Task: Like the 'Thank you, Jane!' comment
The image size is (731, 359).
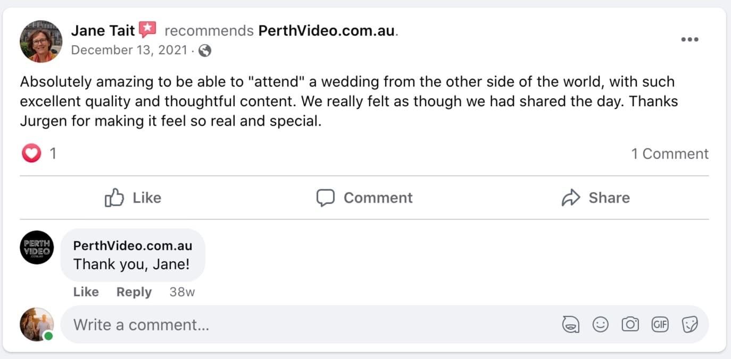Action: pos(86,292)
